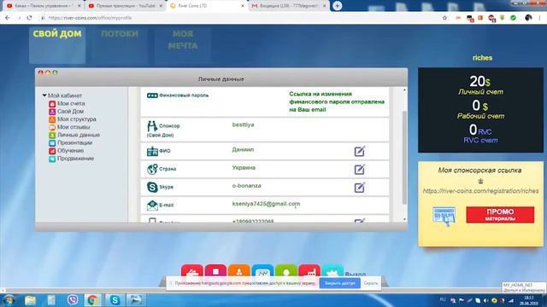This screenshot has width=547, height=307.
Task: Click the Финансовый пароль row label
Action: pyautogui.click(x=184, y=95)
